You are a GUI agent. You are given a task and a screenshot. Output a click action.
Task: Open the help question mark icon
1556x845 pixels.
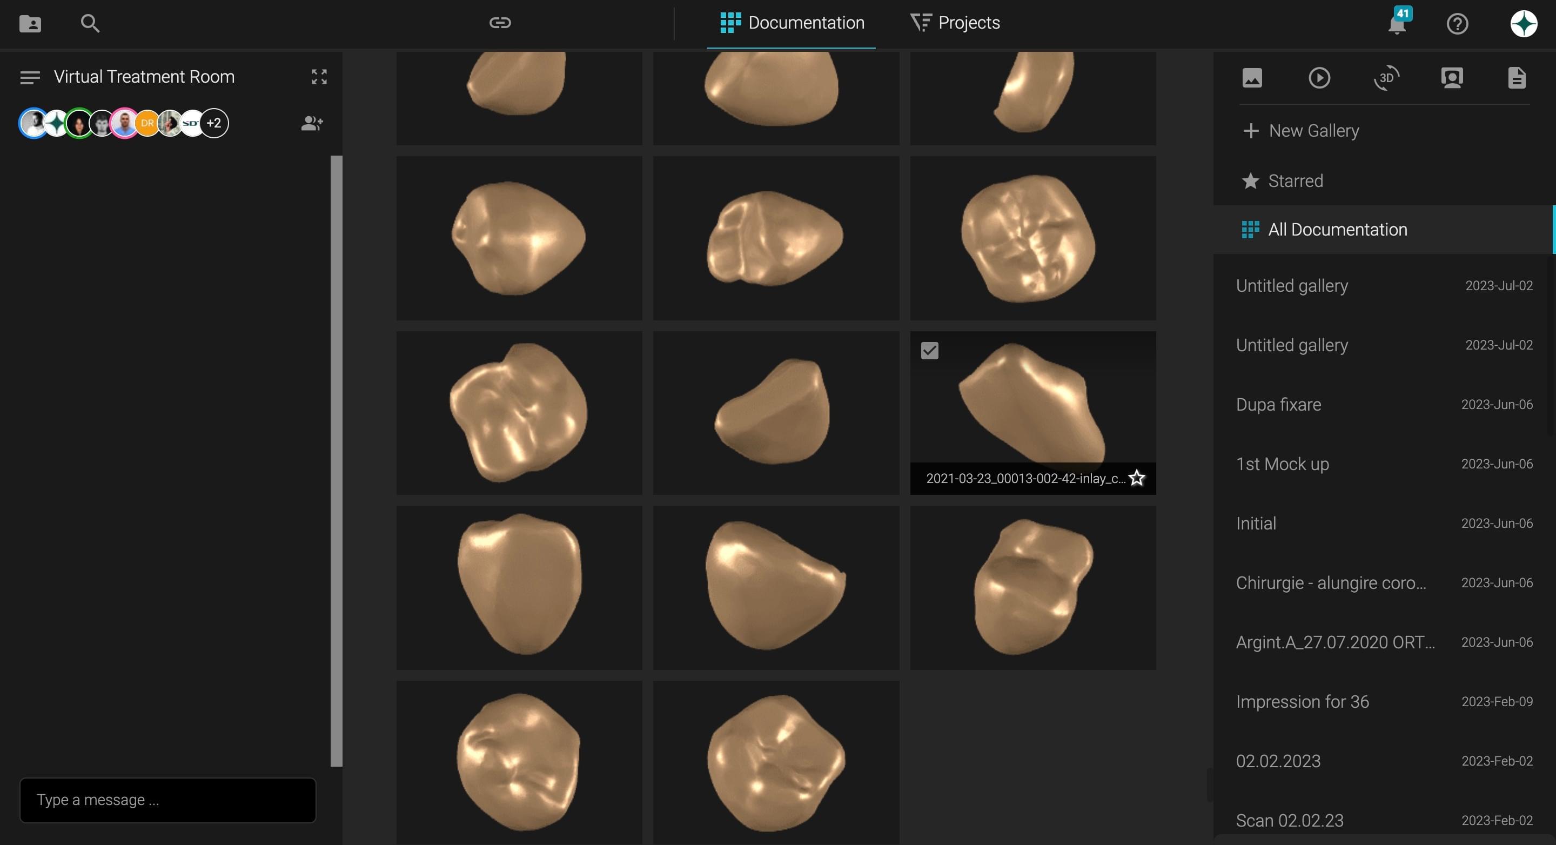1457,24
